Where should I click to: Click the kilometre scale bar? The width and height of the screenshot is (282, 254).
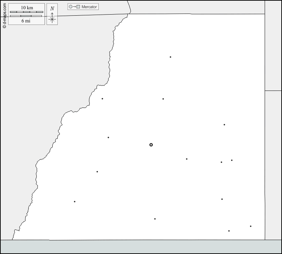[27, 12]
